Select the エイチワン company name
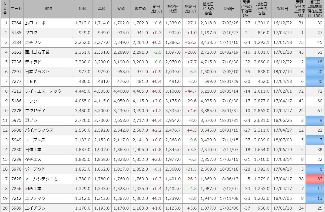The image size is (325, 212). point(35,208)
